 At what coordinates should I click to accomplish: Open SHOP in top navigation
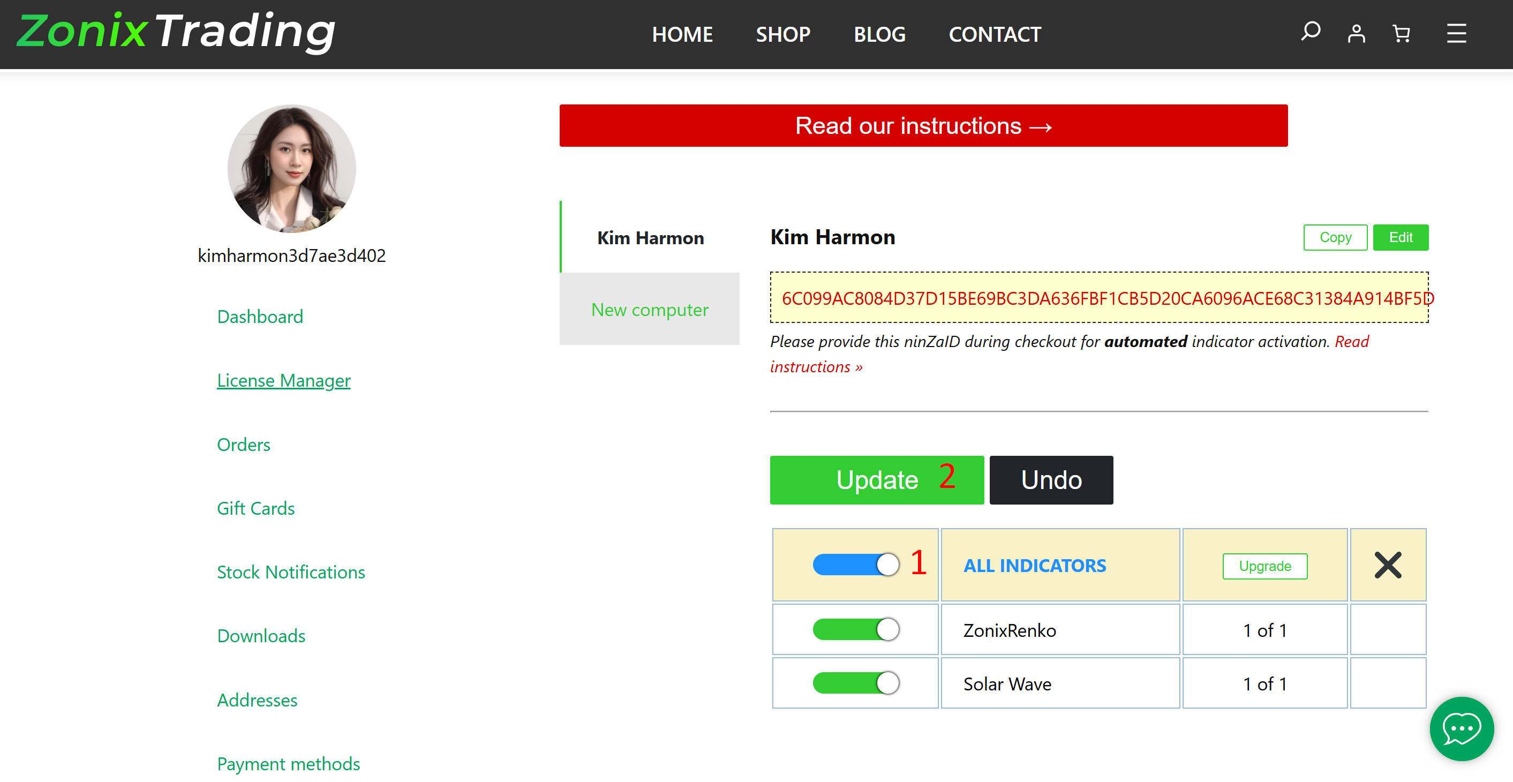pyautogui.click(x=783, y=35)
